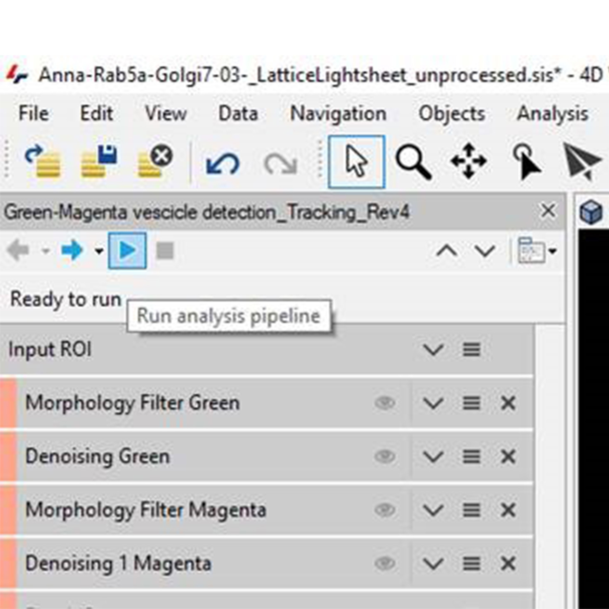Click the Ready to run status text
This screenshot has width=609, height=609.
(66, 299)
